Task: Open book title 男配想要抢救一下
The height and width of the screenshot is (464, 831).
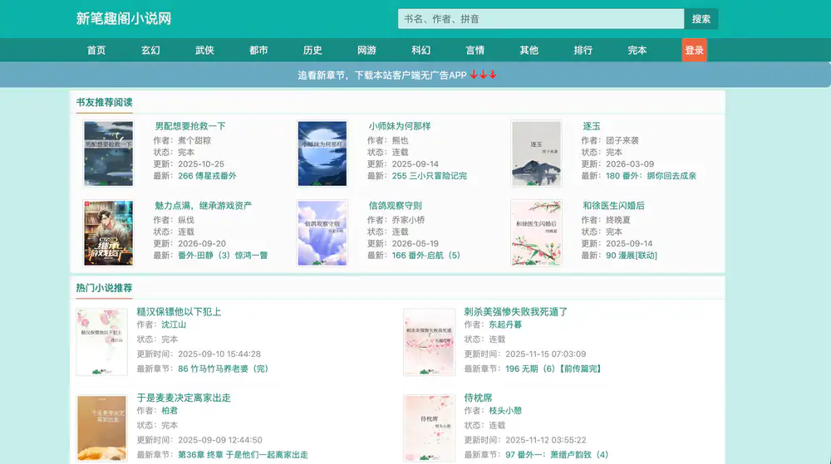Action: pyautogui.click(x=190, y=126)
